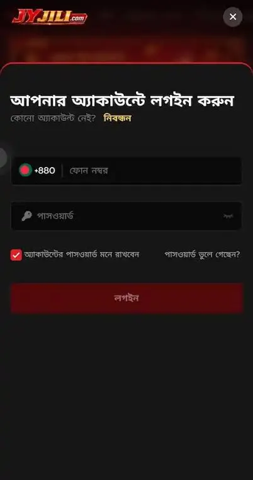Click the key icon in the password field
This screenshot has height=480, width=253.
click(27, 216)
